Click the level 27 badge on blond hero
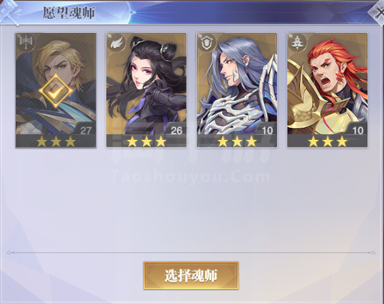384x304 pixels. click(x=85, y=130)
